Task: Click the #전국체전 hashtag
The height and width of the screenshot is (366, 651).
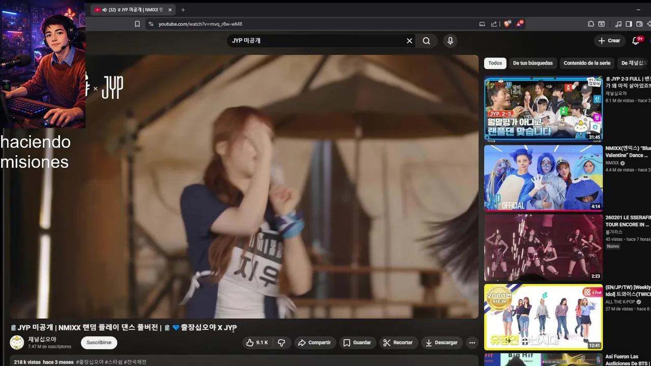Action: (x=135, y=362)
